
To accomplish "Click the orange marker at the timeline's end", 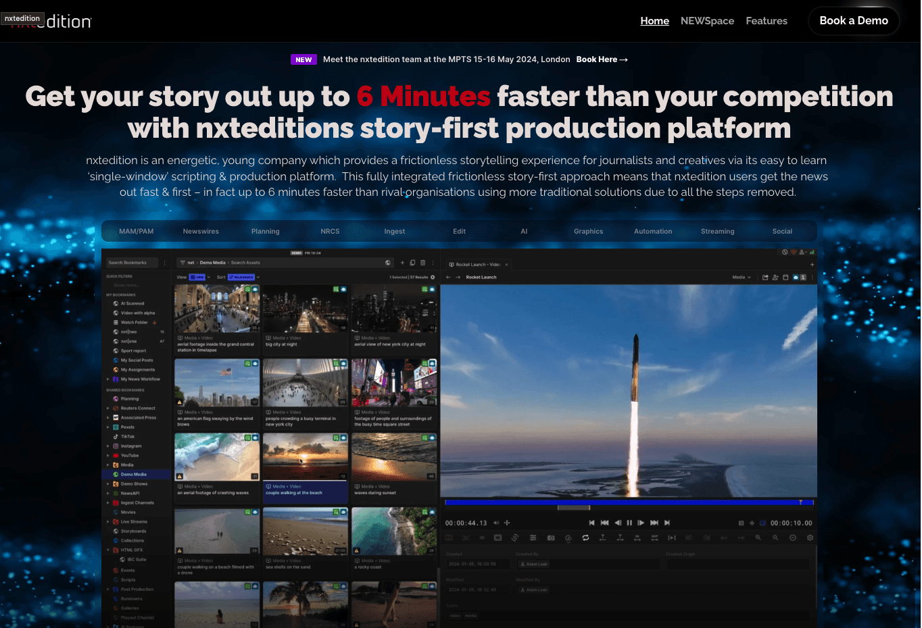I will click(x=801, y=502).
